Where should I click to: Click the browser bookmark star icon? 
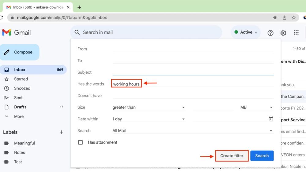294,18
